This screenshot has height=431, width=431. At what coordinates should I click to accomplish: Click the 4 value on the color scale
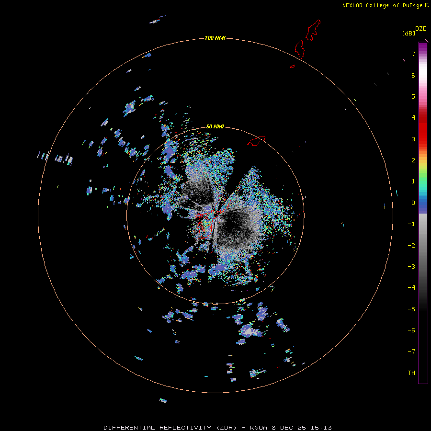point(413,118)
